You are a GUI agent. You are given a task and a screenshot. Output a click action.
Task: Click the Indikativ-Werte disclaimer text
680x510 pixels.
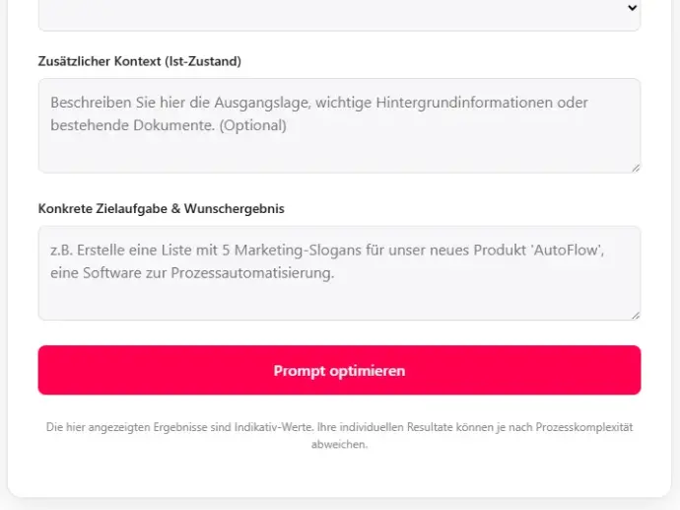[339, 427]
